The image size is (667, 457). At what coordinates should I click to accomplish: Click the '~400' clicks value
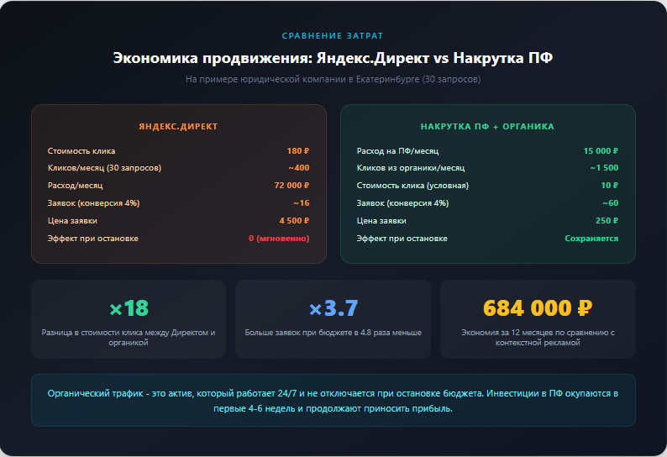click(x=298, y=168)
